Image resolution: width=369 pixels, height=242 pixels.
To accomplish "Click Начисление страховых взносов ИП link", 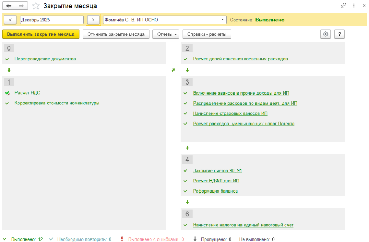I will [x=230, y=113].
